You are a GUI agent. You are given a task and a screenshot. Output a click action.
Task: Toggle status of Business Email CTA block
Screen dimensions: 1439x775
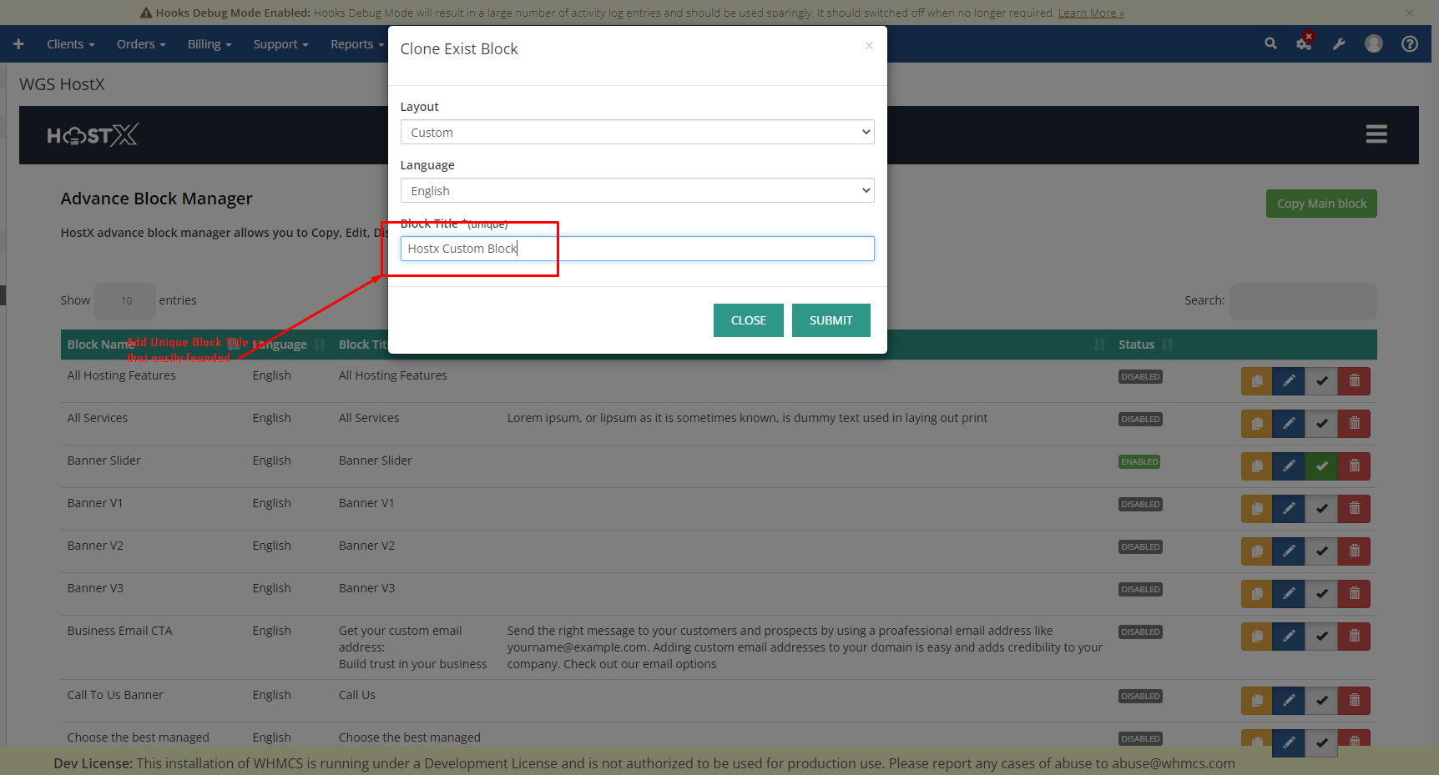pyautogui.click(x=1321, y=637)
